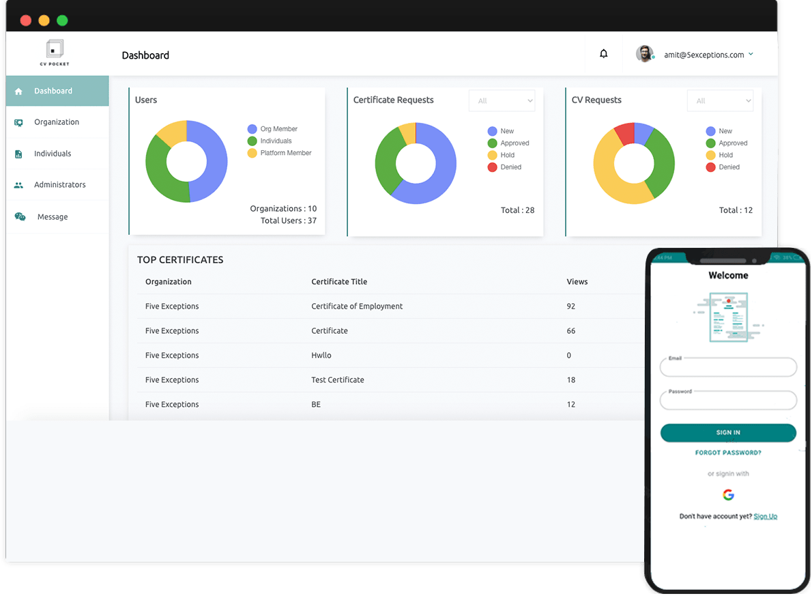
Task: Open the account menu chevron beside amit@5exceptions.com
Action: pyautogui.click(x=751, y=54)
